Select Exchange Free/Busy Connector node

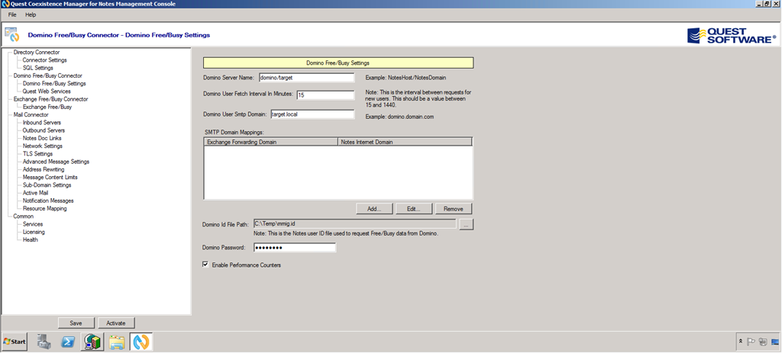point(50,99)
